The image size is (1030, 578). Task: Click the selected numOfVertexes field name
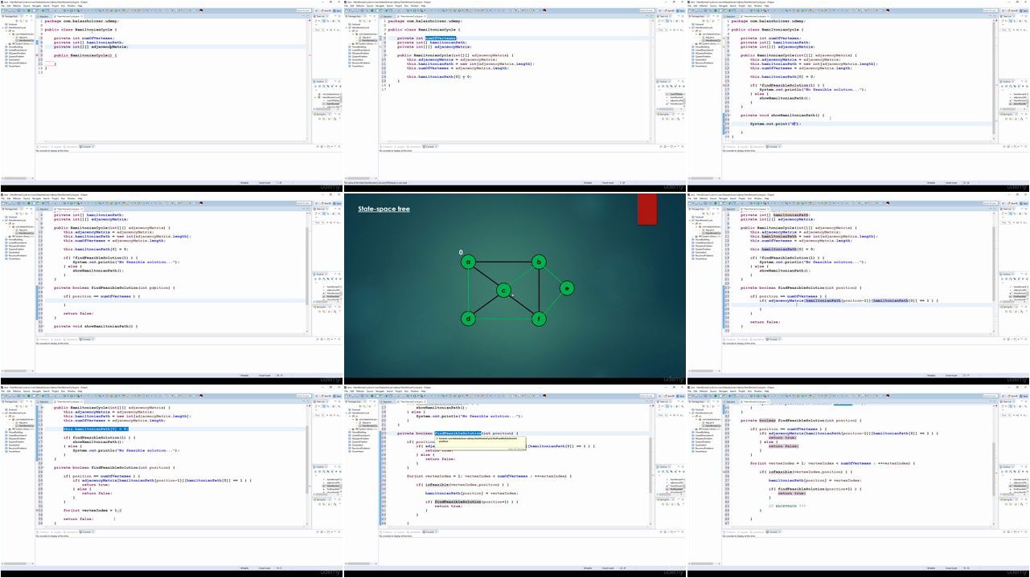tap(441, 38)
